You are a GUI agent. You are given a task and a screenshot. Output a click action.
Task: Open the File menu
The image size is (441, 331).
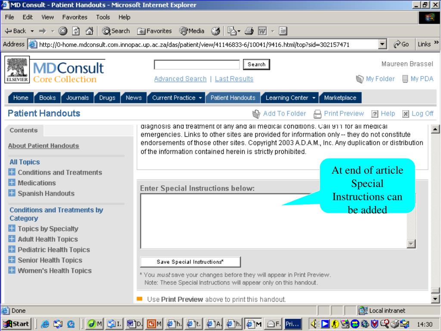click(x=9, y=17)
